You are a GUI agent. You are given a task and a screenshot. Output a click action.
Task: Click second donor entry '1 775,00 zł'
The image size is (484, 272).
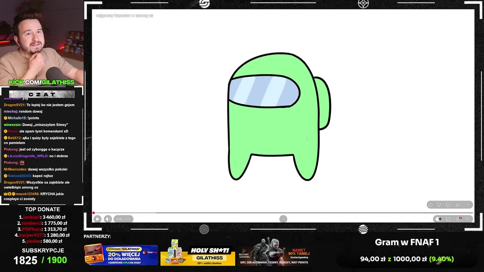coord(42,223)
